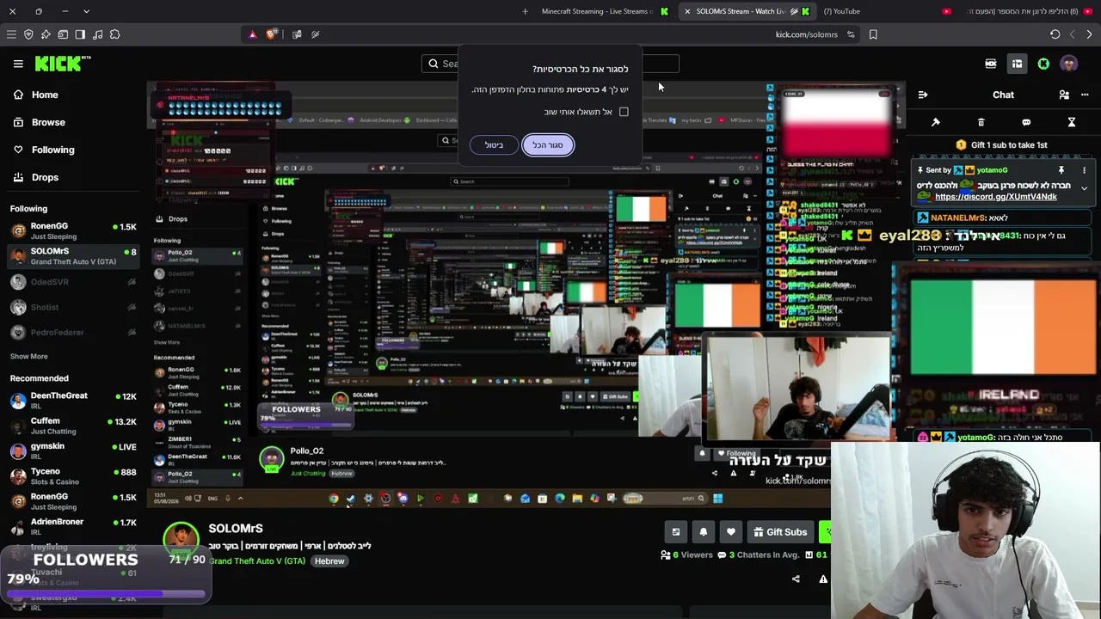This screenshot has height=619, width=1101.
Task: Open the RonenGG channel under Following
Action: 73,231
